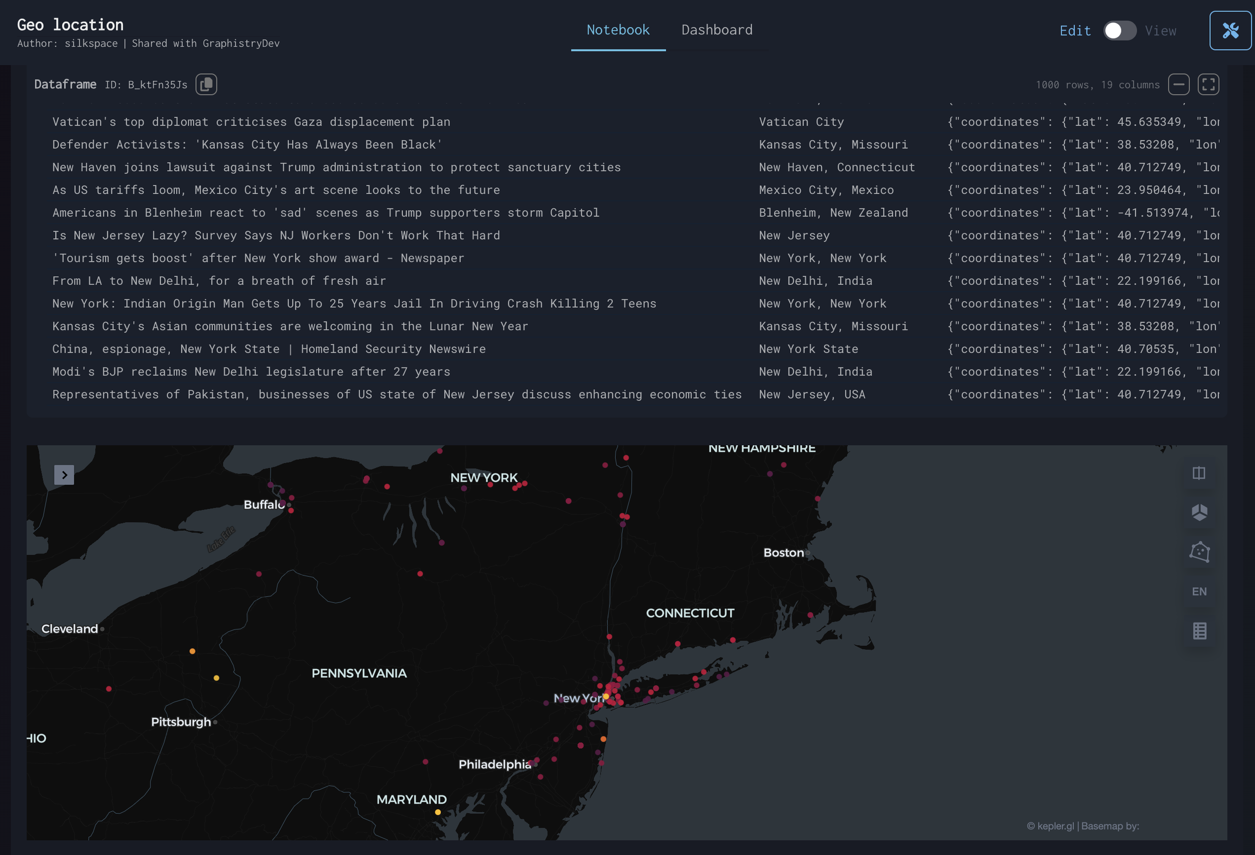Expand the kepler.gl side panel

(x=64, y=475)
